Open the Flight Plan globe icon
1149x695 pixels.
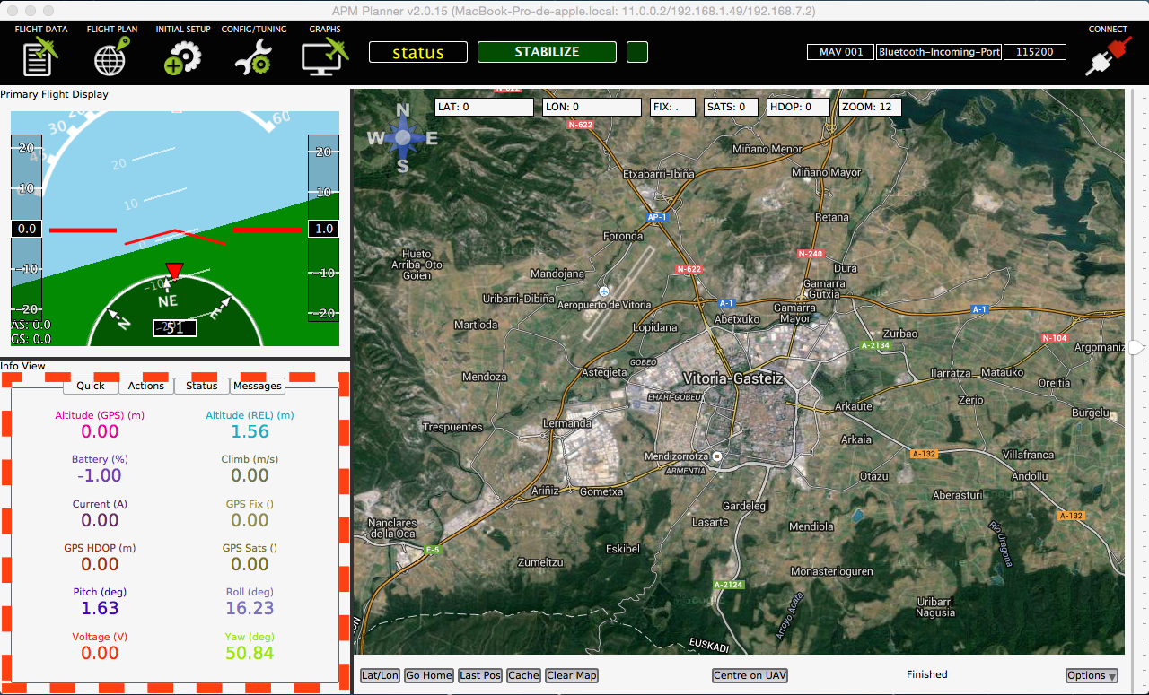111,56
